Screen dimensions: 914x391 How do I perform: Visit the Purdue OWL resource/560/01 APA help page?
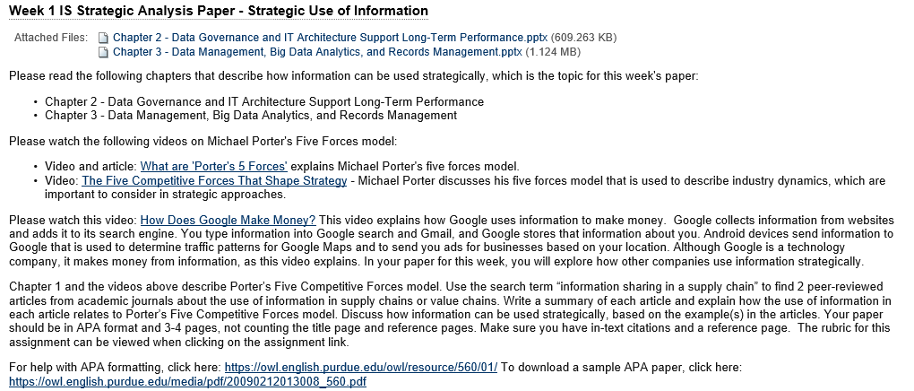tap(361, 367)
